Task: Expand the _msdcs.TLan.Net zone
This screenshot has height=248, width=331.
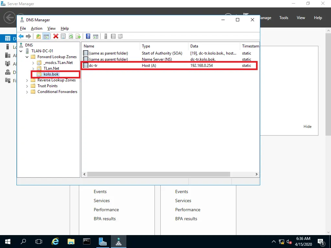Action: (x=33, y=63)
